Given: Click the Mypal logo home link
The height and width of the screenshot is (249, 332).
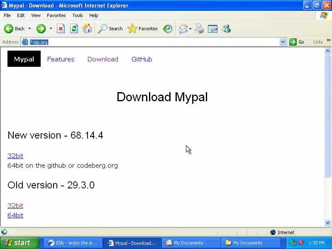Looking at the screenshot, I should tap(24, 59).
